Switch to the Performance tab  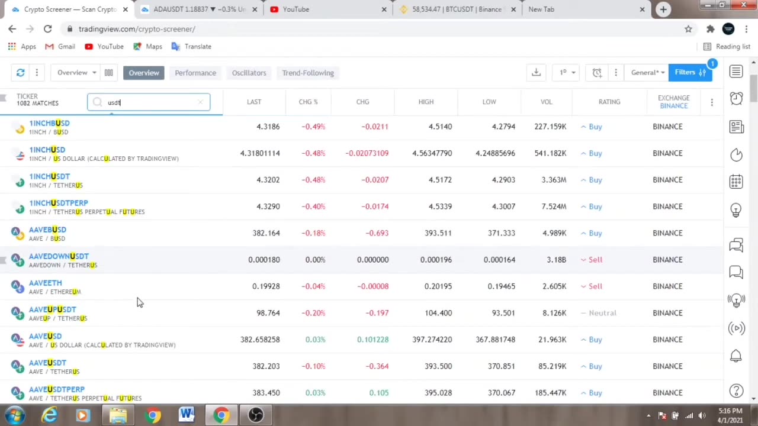click(x=195, y=73)
